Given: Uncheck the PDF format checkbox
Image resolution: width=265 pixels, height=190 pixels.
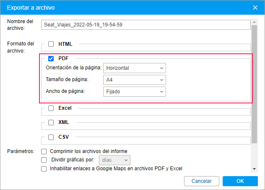Looking at the screenshot, I should click(51, 59).
